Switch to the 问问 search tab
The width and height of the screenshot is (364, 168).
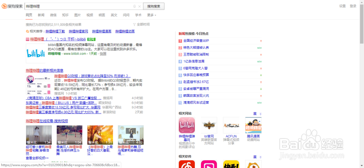[x=126, y=15]
